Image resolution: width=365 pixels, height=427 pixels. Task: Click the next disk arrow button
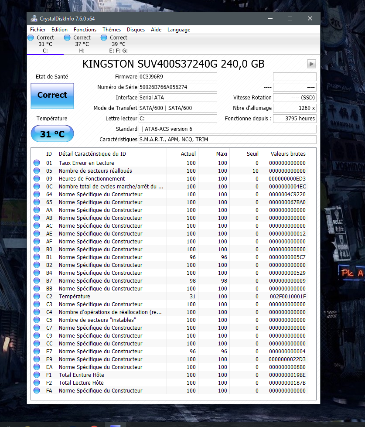click(311, 64)
